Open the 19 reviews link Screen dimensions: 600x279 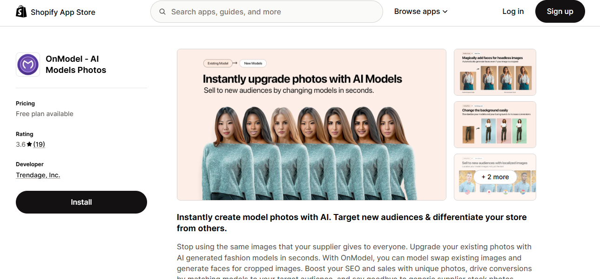click(39, 144)
